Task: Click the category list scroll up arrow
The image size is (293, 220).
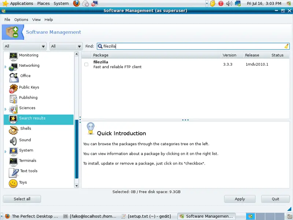Action: coord(77,54)
